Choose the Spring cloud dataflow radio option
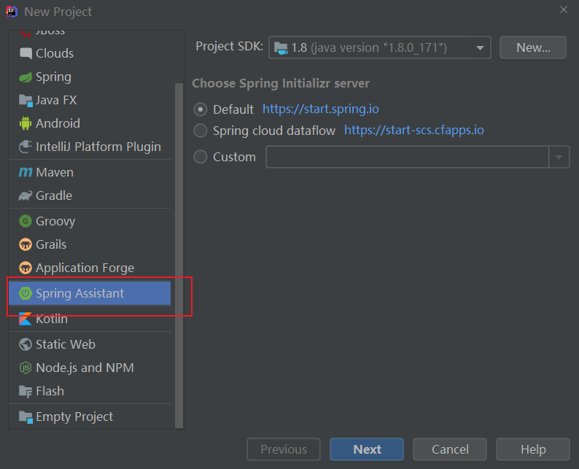The height and width of the screenshot is (469, 579). pyautogui.click(x=201, y=131)
